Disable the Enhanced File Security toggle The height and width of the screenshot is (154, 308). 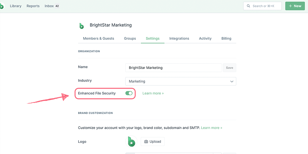129,93
